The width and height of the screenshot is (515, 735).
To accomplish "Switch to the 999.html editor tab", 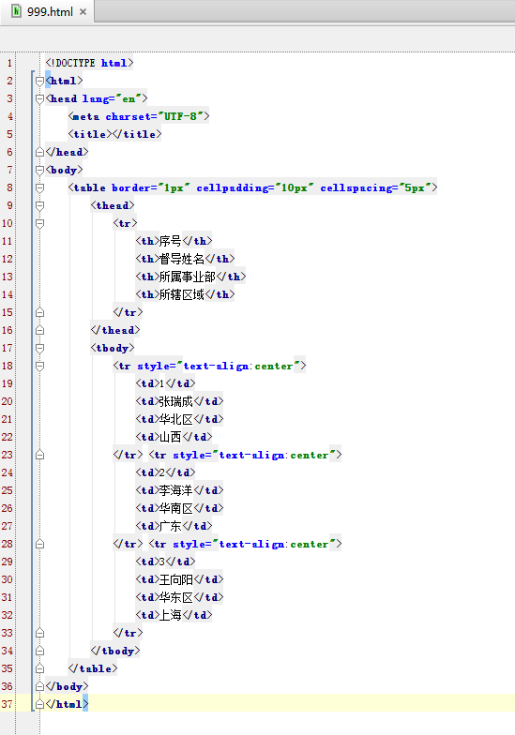I will coord(47,11).
